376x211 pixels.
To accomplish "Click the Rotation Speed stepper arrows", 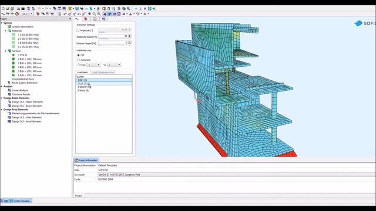I will 130,43.
